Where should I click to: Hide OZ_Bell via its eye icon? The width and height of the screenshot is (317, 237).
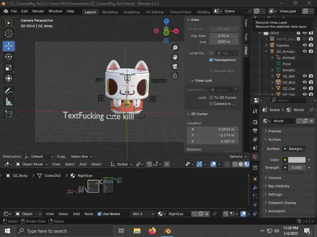[305, 76]
